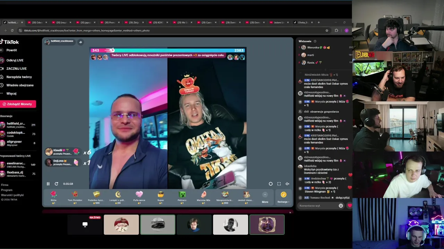Pause the live stream playback
The width and height of the screenshot is (444, 249).
tap(48, 184)
